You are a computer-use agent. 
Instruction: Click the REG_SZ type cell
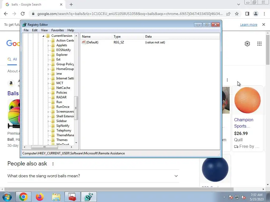[x=119, y=42]
